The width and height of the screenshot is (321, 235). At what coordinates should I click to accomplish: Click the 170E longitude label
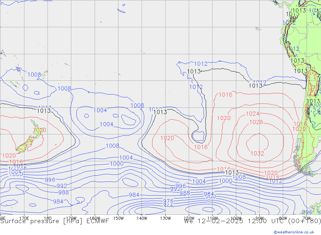(x=24, y=218)
